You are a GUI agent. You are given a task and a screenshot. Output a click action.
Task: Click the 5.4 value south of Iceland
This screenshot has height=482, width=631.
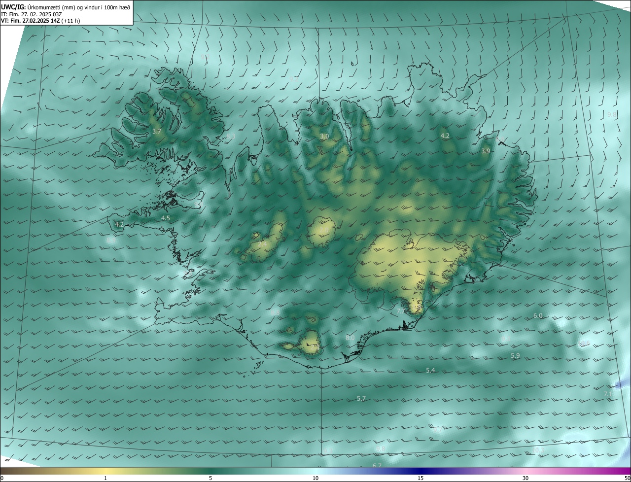pyautogui.click(x=430, y=370)
